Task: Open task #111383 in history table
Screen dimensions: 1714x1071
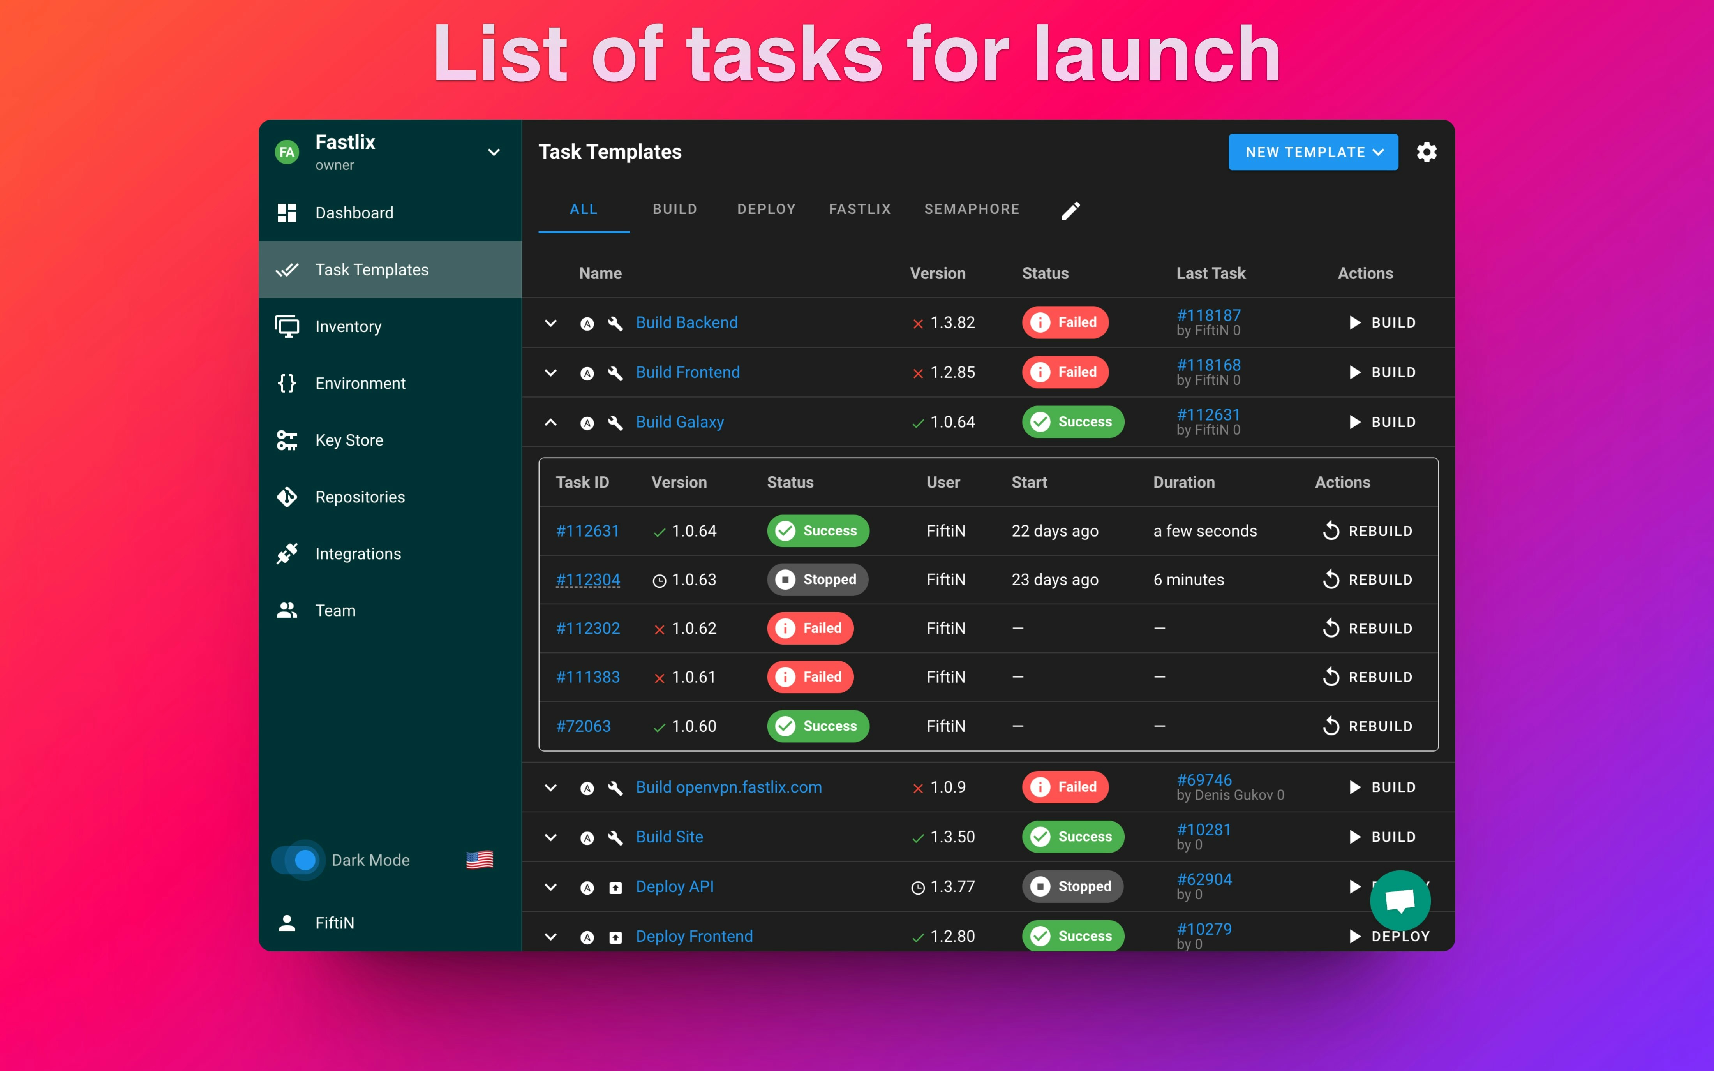Action: tap(588, 677)
